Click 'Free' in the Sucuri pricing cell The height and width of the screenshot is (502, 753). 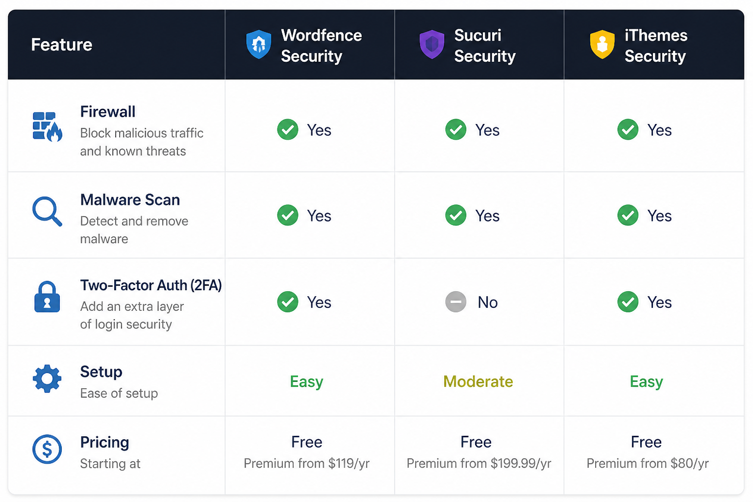point(476,442)
